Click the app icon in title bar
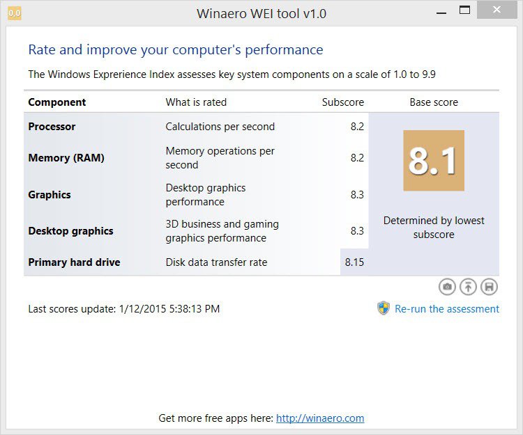This screenshot has height=435, width=523. [x=15, y=13]
